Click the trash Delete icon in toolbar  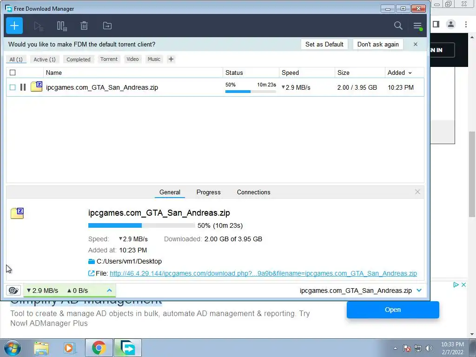84,26
